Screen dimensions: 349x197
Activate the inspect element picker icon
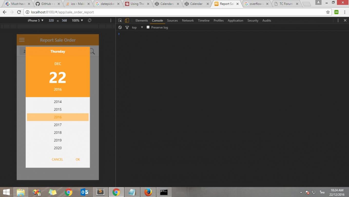[x=120, y=21]
